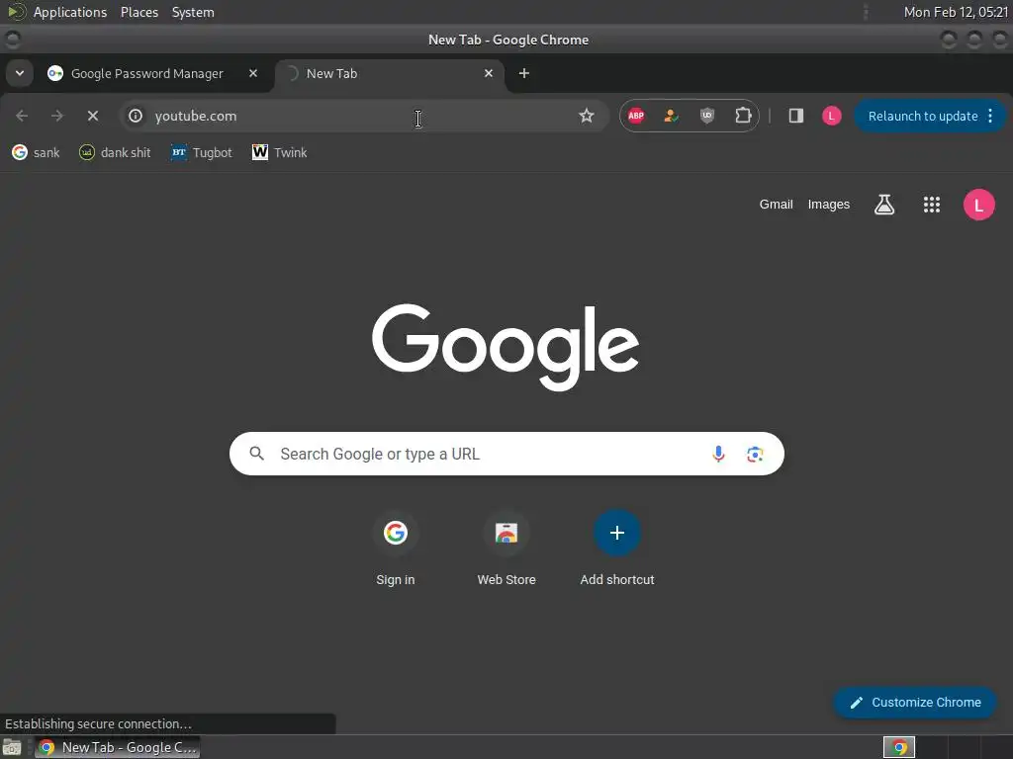The height and width of the screenshot is (759, 1013).
Task: Open the Places menu
Action: coord(139,12)
